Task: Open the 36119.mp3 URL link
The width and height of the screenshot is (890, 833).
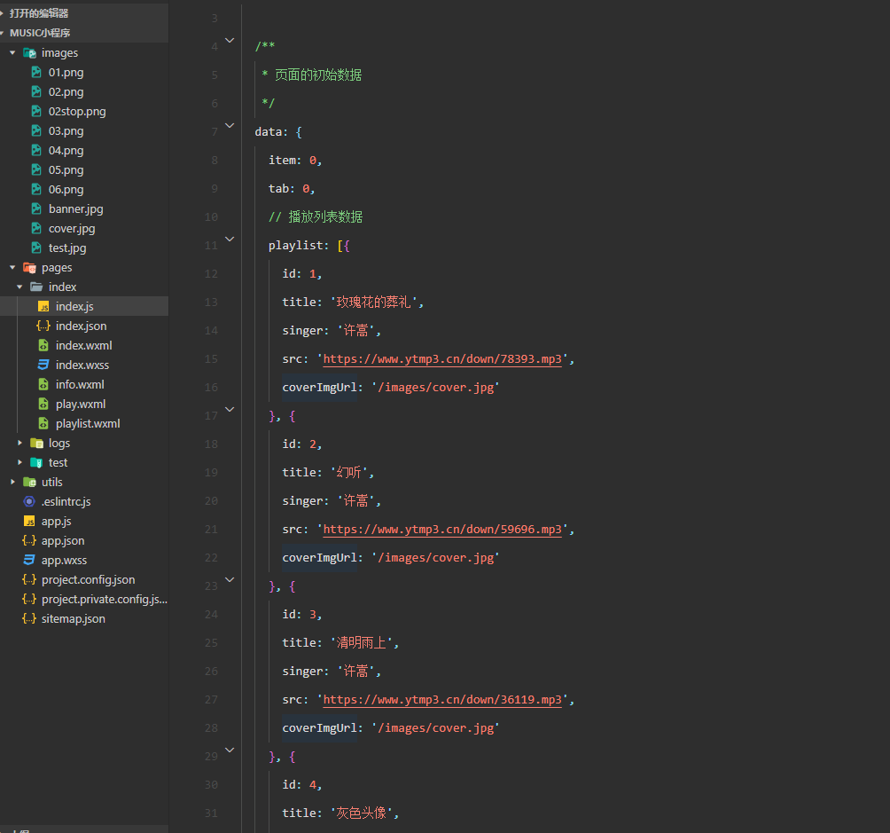Action: tap(442, 700)
